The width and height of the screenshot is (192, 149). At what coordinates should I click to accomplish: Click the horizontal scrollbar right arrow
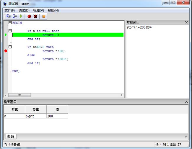[x=121, y=95]
